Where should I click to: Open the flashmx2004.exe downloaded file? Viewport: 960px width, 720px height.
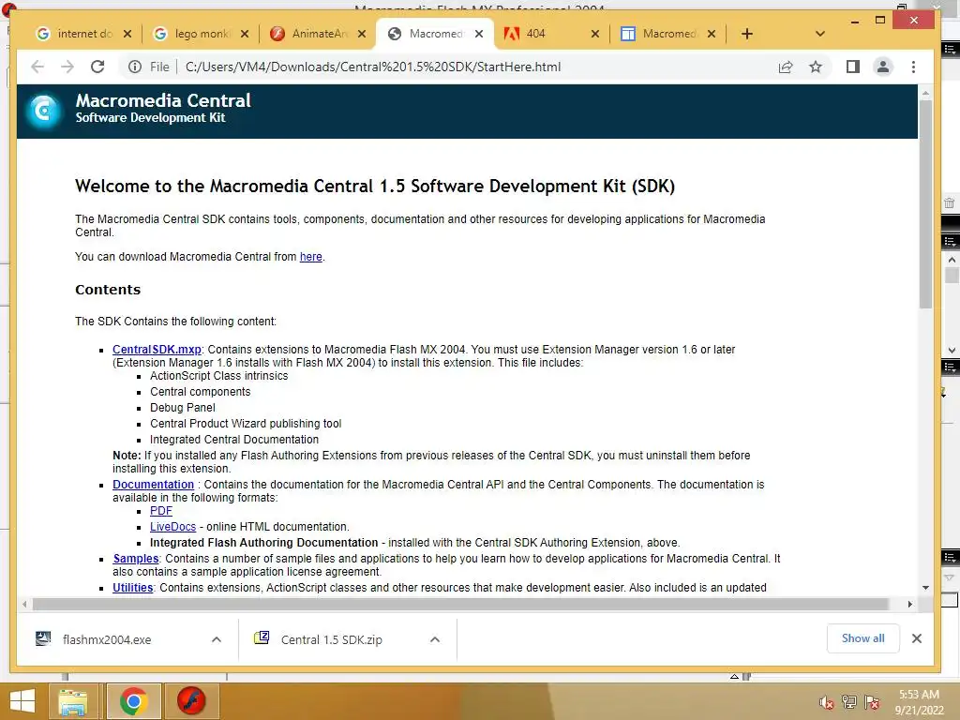pos(107,639)
